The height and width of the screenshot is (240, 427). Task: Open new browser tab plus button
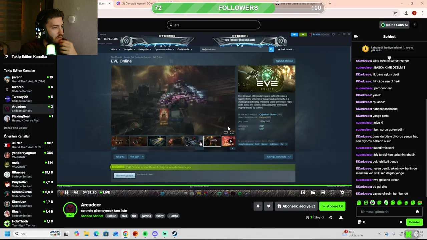330,3
